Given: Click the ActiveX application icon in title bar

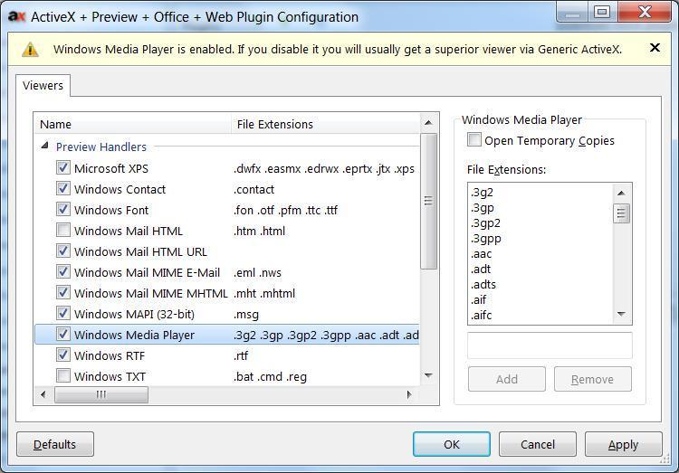Looking at the screenshot, I should 16,16.
